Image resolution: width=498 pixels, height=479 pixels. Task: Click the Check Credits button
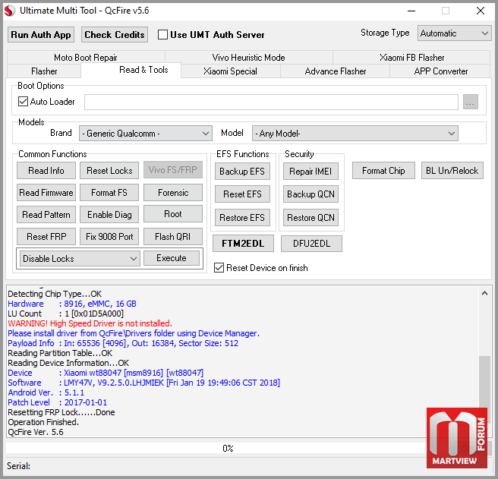tap(115, 35)
